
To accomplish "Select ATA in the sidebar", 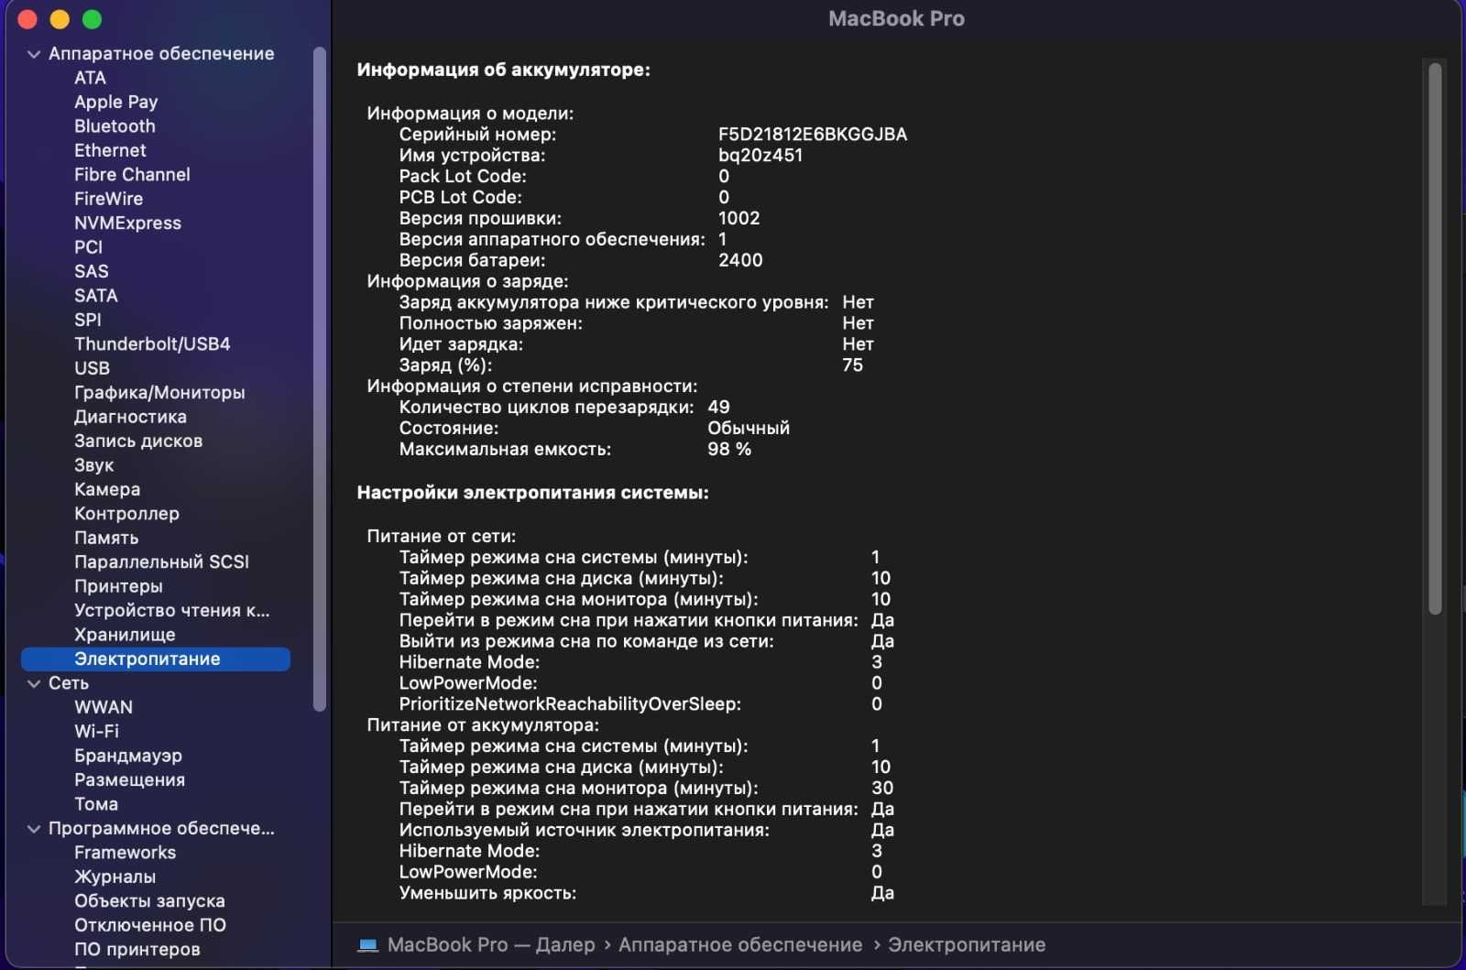I will tap(90, 78).
